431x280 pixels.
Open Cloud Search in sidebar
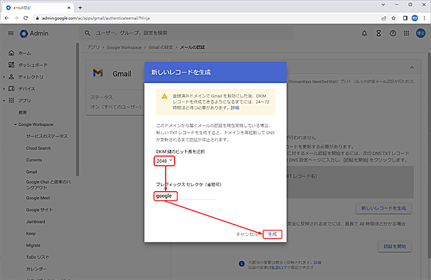[x=38, y=148]
